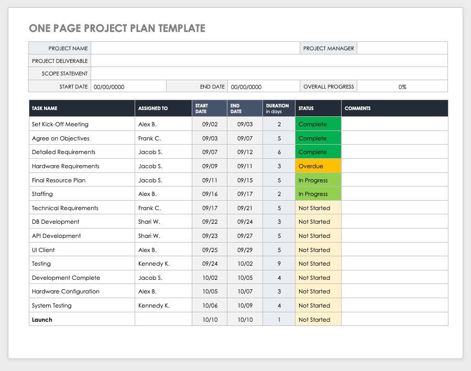This screenshot has width=471, height=371.
Task: Click the duration cell showing 9
Action: point(279,264)
